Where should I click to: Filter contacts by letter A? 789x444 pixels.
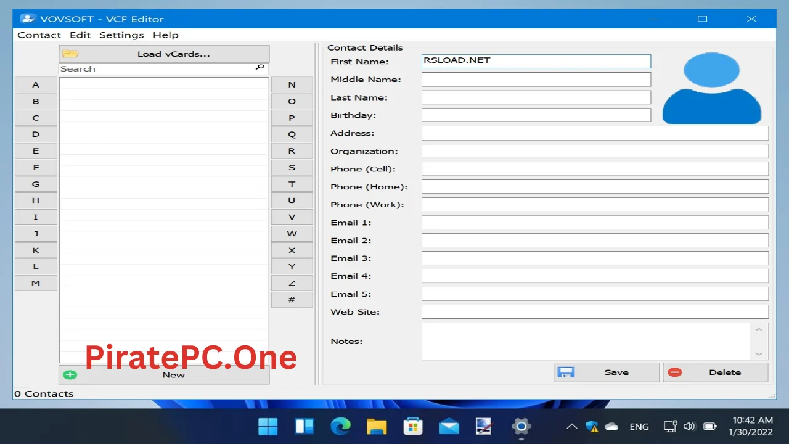[36, 84]
